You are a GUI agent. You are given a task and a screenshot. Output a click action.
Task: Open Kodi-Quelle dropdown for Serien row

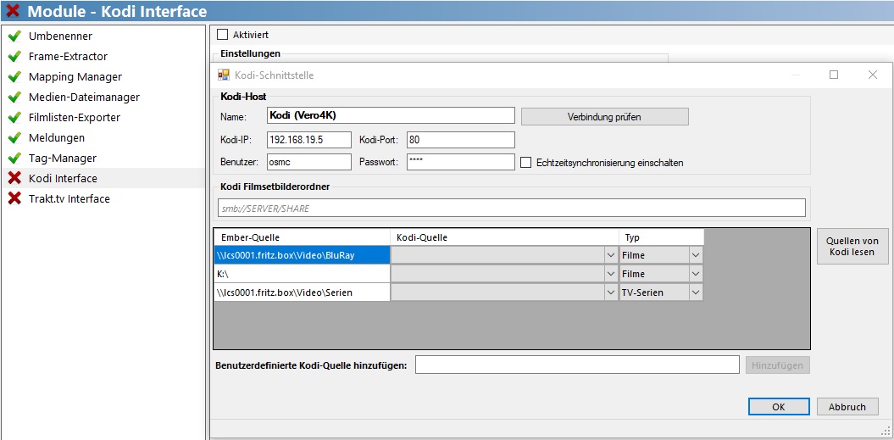point(611,292)
